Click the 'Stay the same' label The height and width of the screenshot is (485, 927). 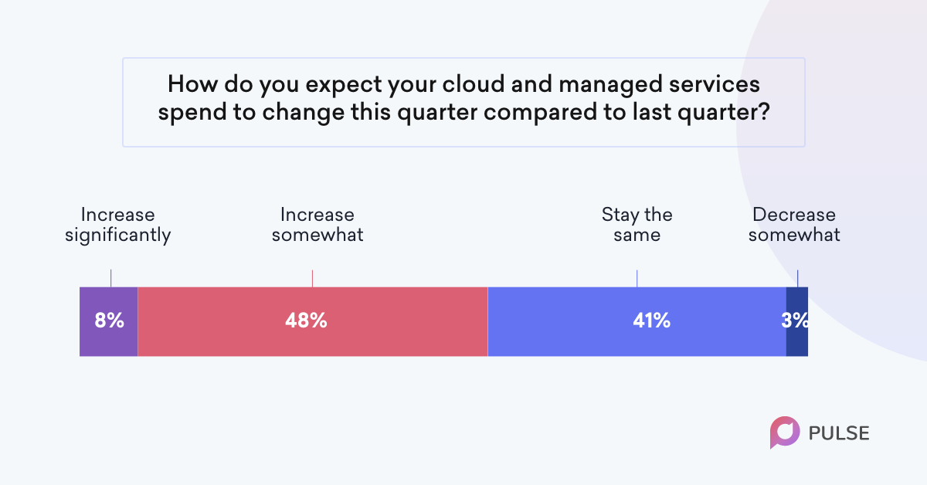(x=637, y=225)
